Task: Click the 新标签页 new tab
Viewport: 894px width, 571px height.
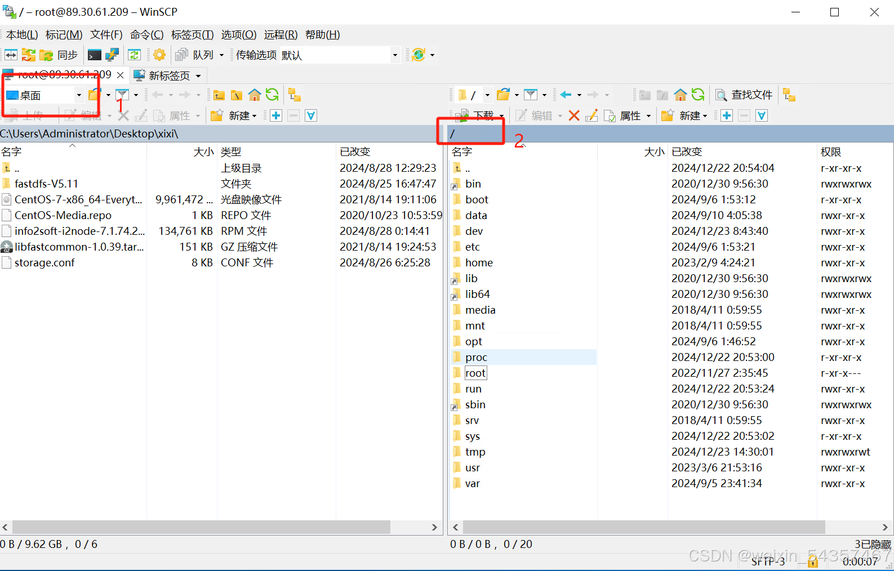Action: (168, 75)
